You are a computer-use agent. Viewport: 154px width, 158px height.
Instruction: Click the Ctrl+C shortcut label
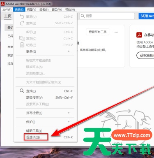tap(68, 38)
